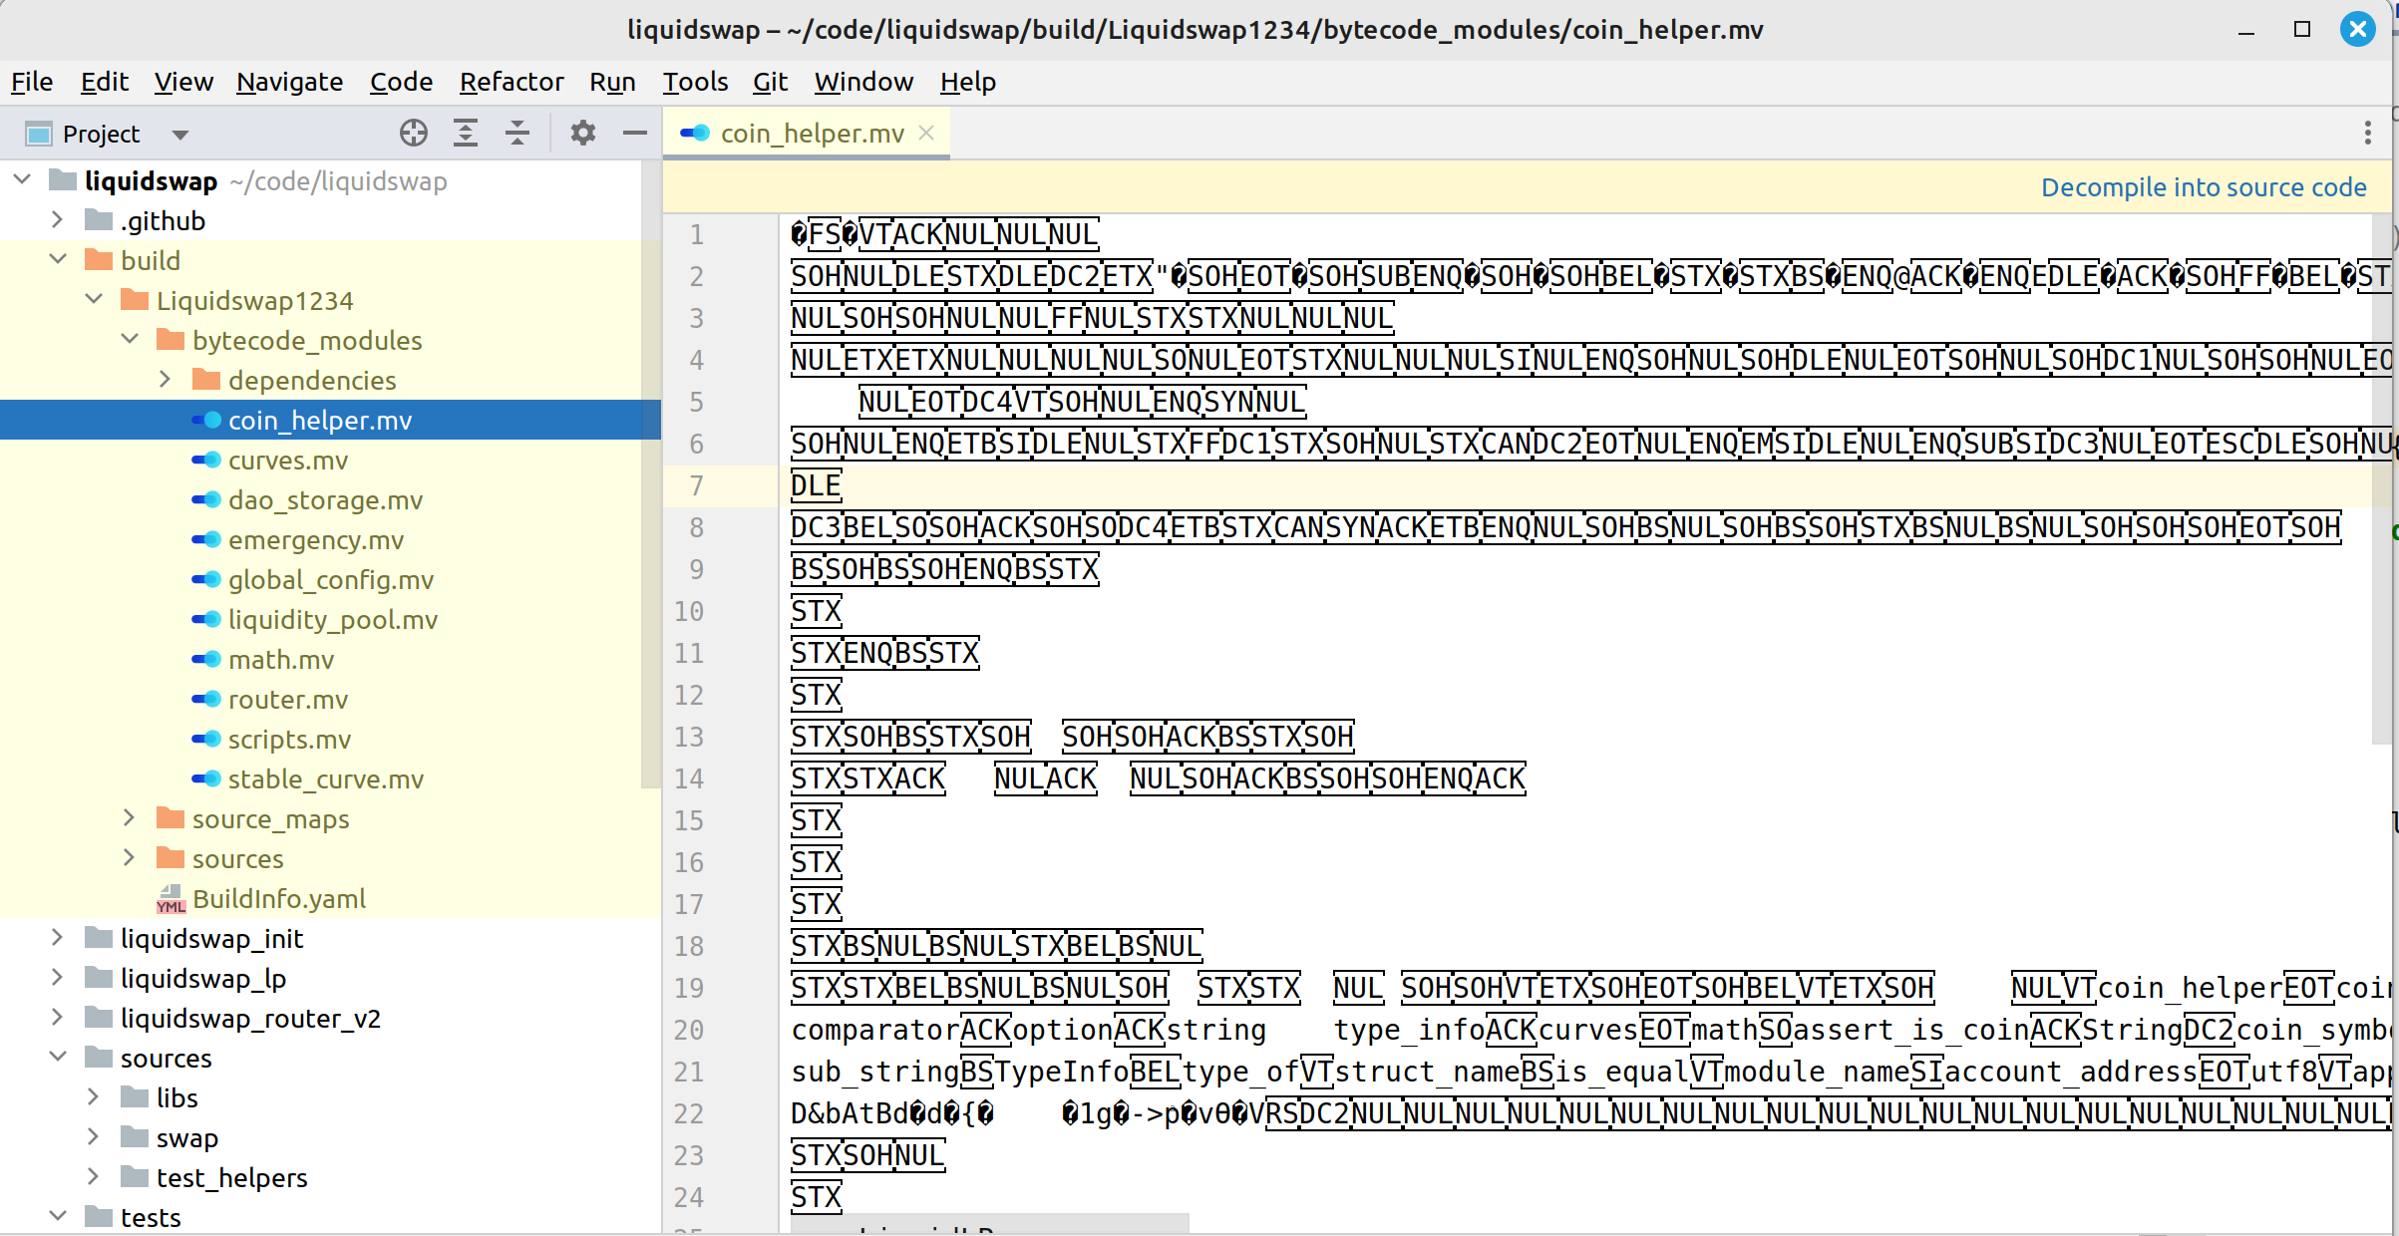
Task: Expand the liquidswap_router_v2 folder
Action: point(58,1018)
